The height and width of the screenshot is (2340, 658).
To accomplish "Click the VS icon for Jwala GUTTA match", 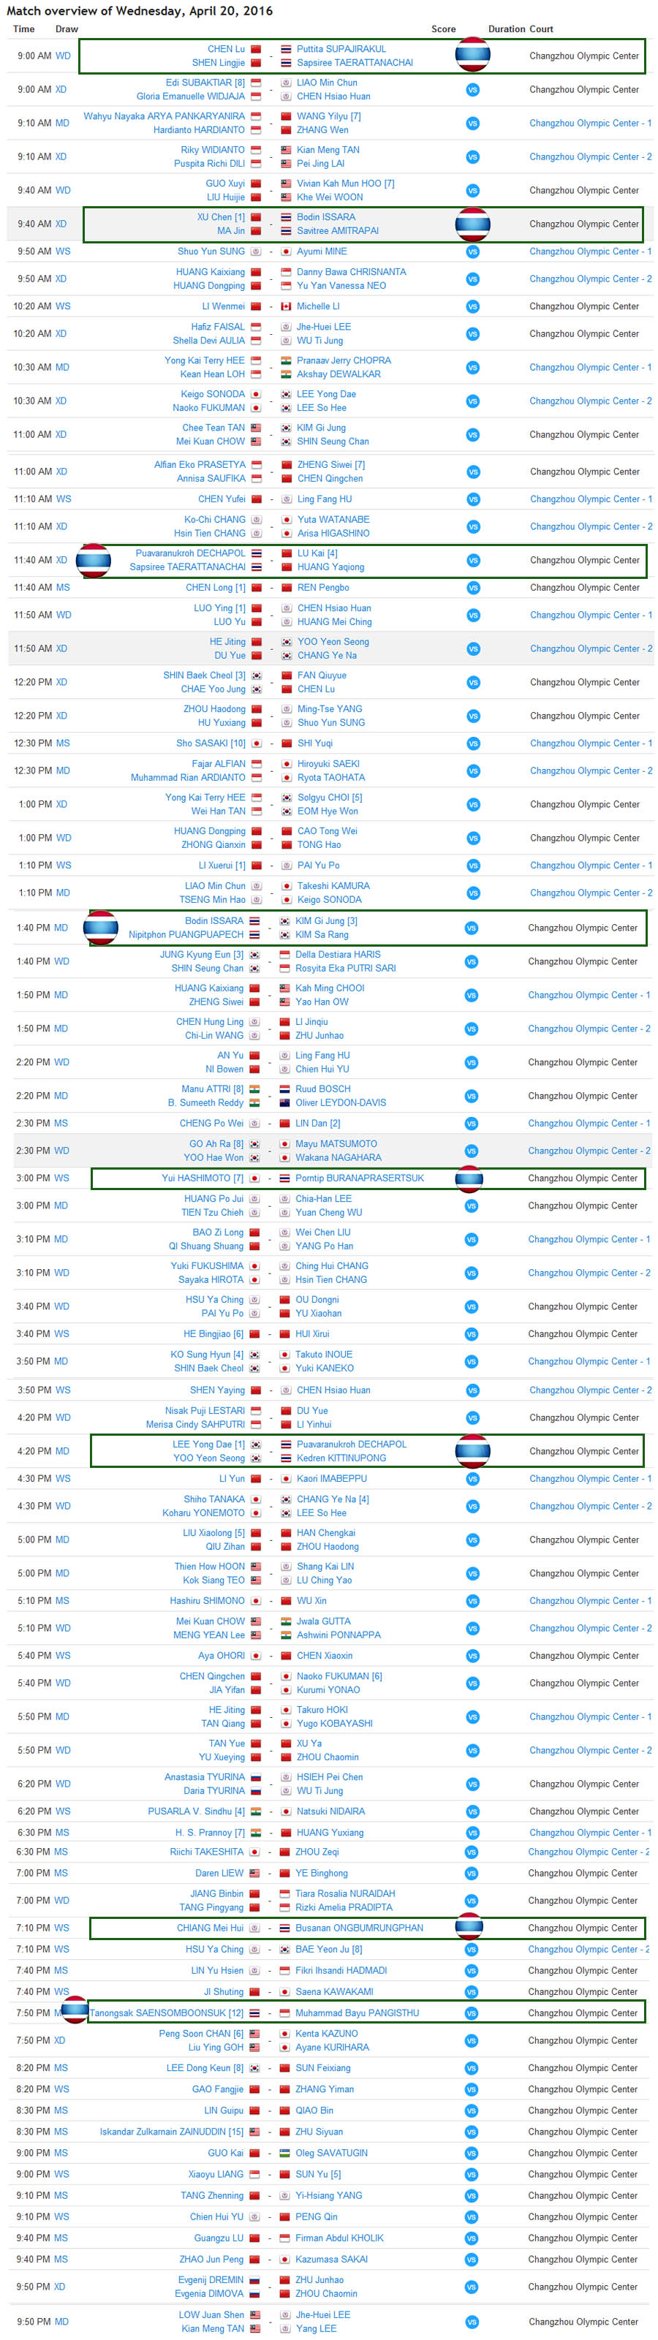I will pos(472,1629).
